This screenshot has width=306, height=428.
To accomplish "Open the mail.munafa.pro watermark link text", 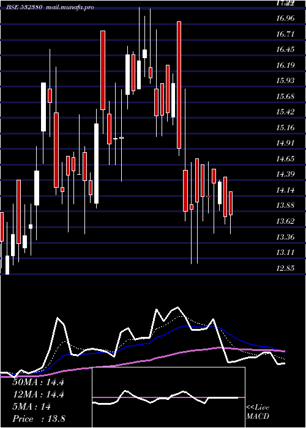I will click(x=69, y=7).
